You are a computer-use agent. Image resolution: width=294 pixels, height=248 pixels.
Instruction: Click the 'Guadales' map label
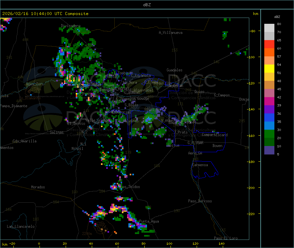174,70
